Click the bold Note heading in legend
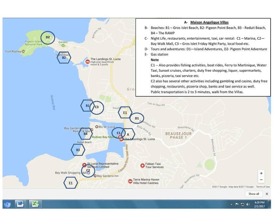This screenshot has height=212, width=275. (x=155, y=60)
